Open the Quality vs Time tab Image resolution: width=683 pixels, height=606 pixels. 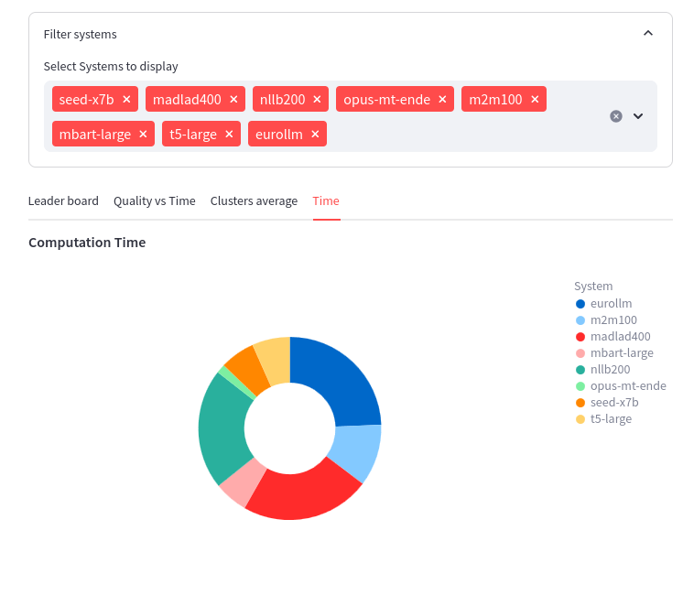pos(154,200)
